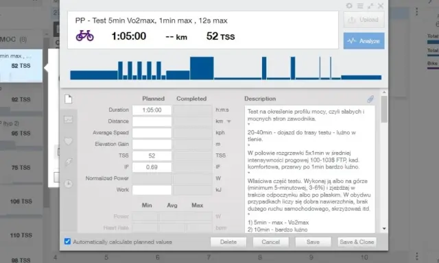439x263 pixels.
Task: Click the Planned column header
Action: click(153, 99)
